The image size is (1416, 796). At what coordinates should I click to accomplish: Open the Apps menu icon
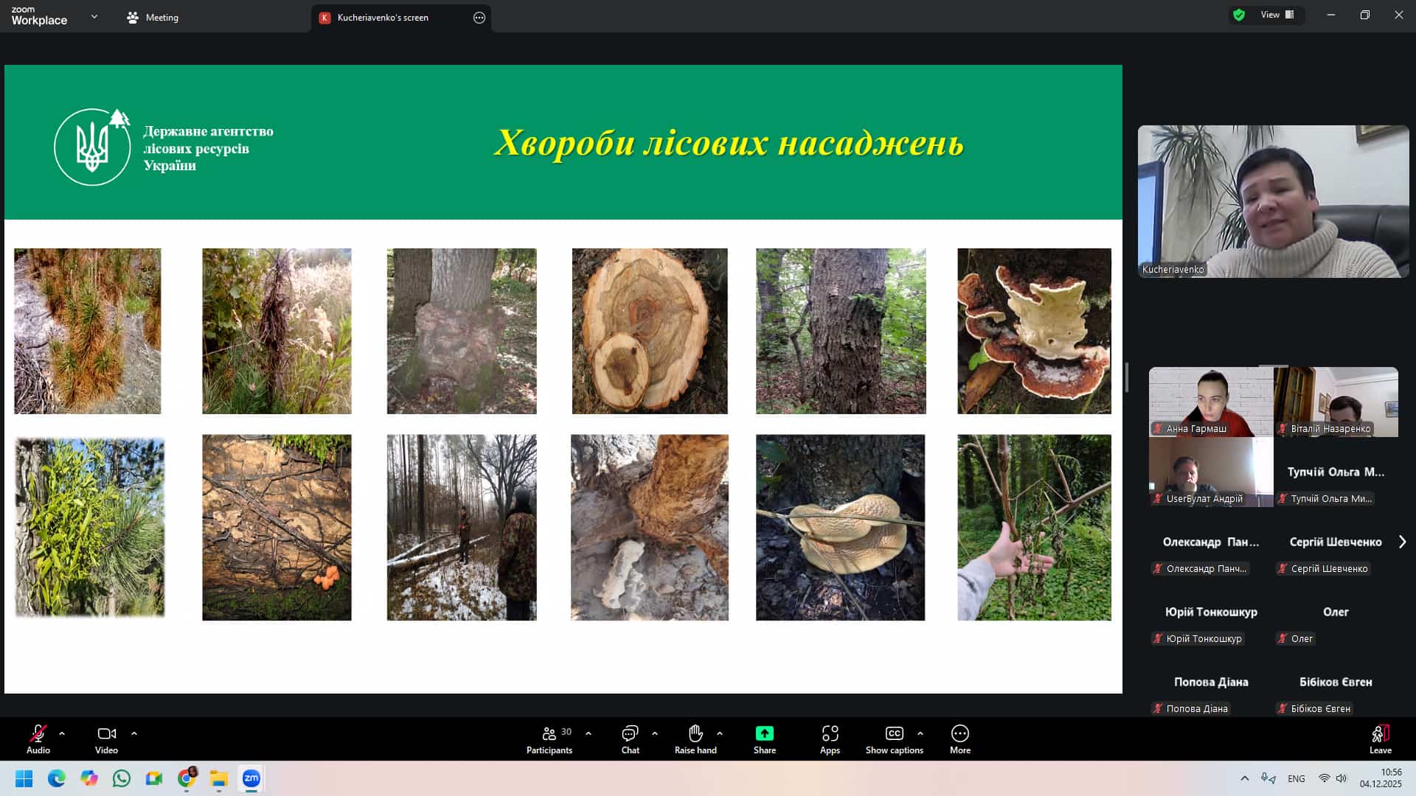[830, 733]
